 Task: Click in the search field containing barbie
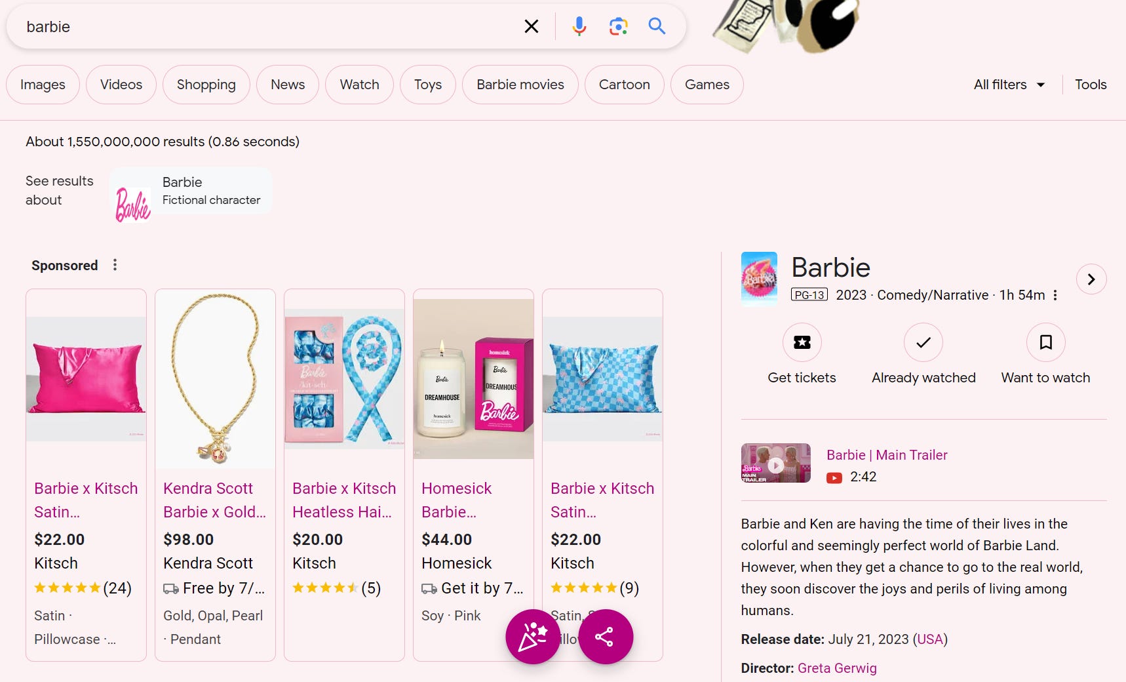click(269, 27)
